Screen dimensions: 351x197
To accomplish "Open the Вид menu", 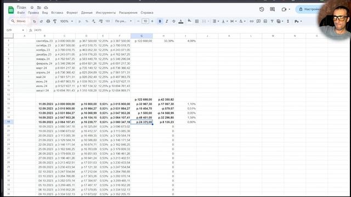I will [45, 13].
